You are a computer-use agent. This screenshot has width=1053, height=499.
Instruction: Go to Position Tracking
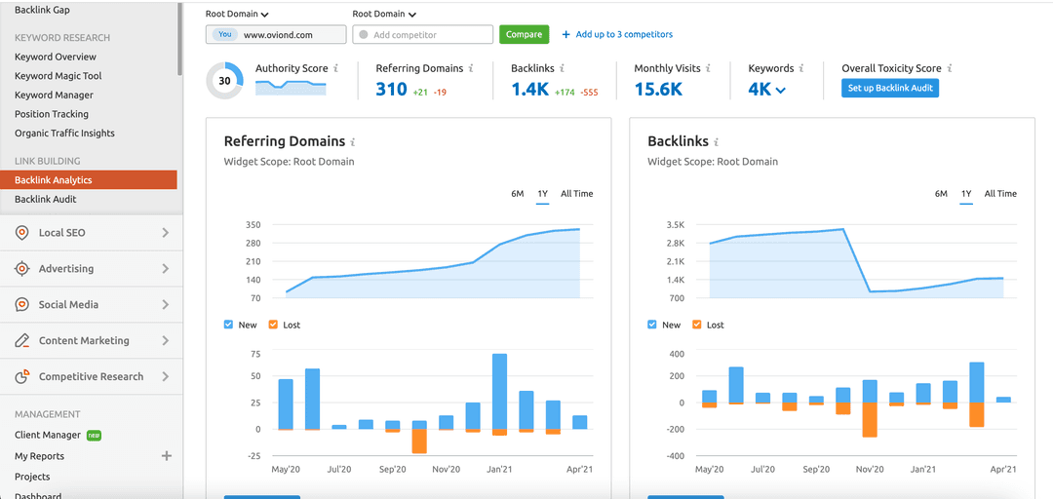(52, 114)
